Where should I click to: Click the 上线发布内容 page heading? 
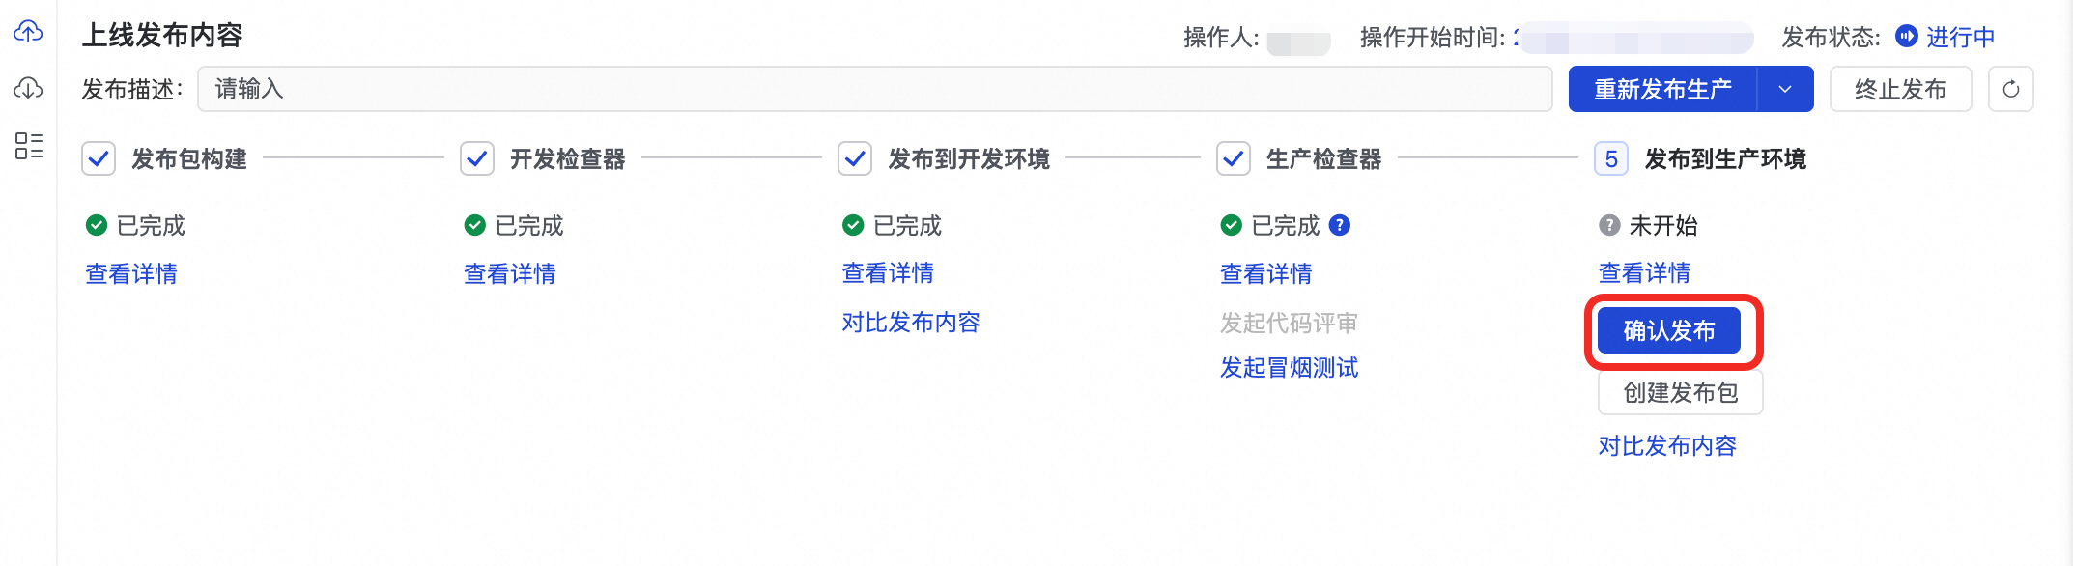(162, 36)
